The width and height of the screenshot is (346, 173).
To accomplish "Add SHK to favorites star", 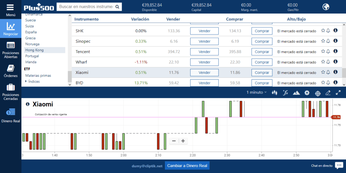I will coord(323,31).
